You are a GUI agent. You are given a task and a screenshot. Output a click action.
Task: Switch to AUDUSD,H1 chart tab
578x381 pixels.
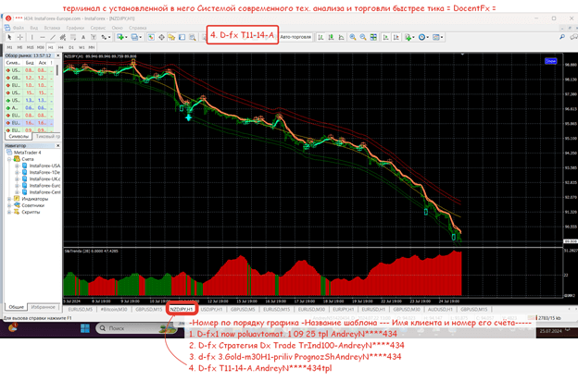coord(440,310)
